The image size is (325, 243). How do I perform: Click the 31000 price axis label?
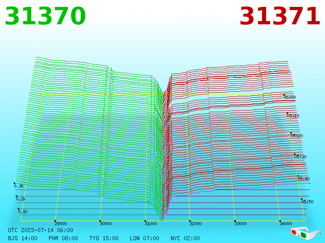point(151,224)
